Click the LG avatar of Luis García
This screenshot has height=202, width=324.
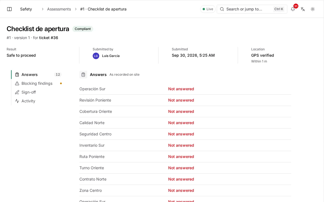point(96,56)
